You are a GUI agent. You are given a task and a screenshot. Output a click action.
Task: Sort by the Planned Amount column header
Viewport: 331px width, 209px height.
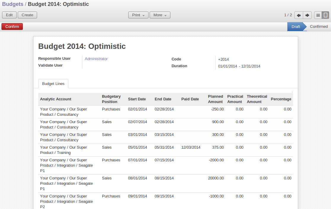(x=215, y=99)
